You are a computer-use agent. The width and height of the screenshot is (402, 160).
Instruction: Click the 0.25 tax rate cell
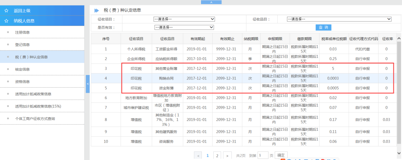pyautogui.click(x=334, y=59)
